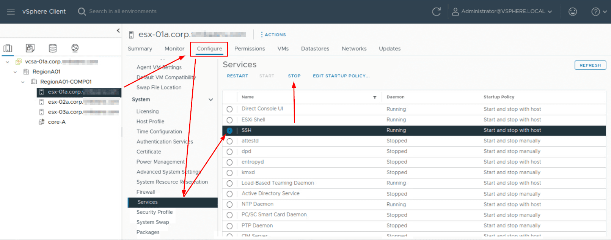Click the vCenter icon for vcsa-01a

18,62
